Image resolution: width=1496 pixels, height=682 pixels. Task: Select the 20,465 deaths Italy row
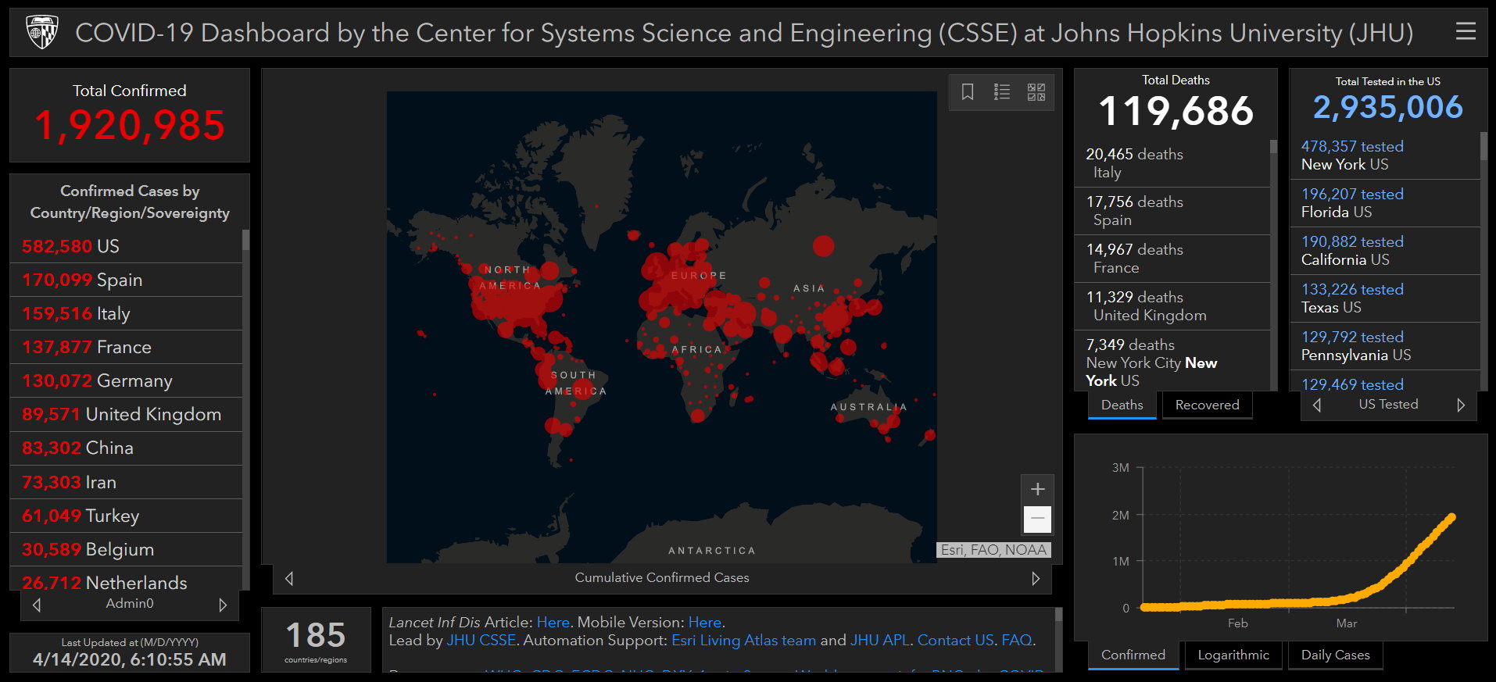pyautogui.click(x=1172, y=163)
